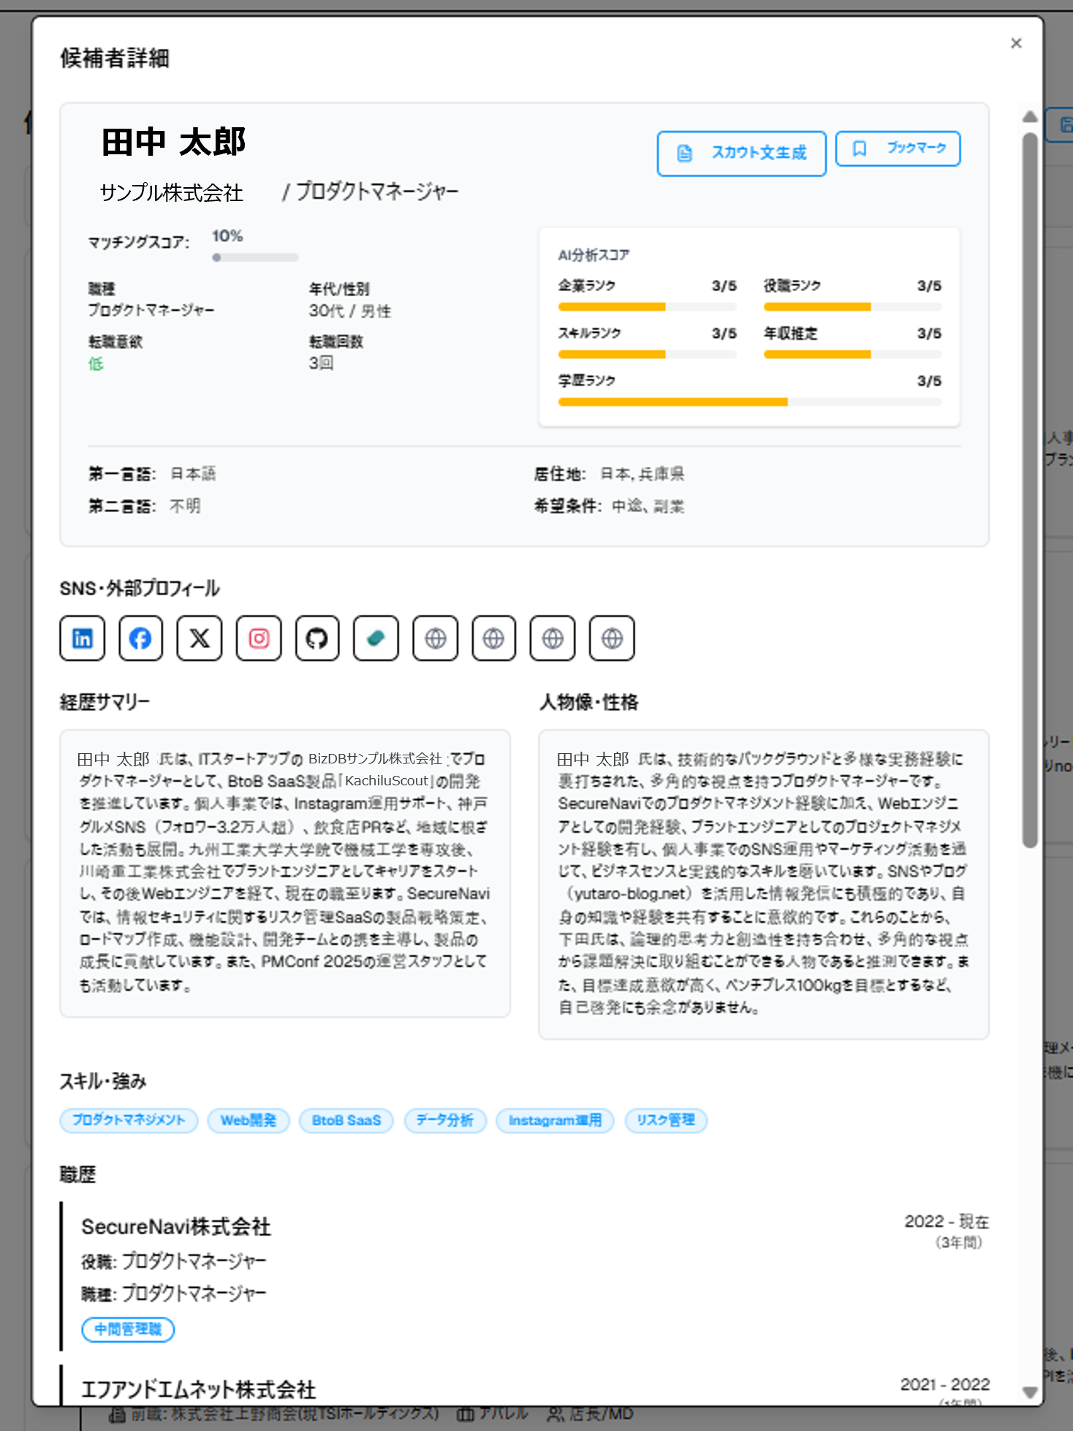Click the SecureNavi株式会社 job entry title

pos(176,1227)
